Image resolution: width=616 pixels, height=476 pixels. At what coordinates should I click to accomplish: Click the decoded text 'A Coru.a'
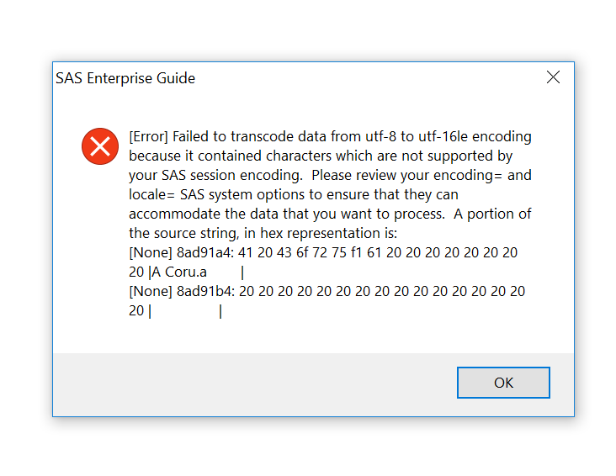click(179, 272)
